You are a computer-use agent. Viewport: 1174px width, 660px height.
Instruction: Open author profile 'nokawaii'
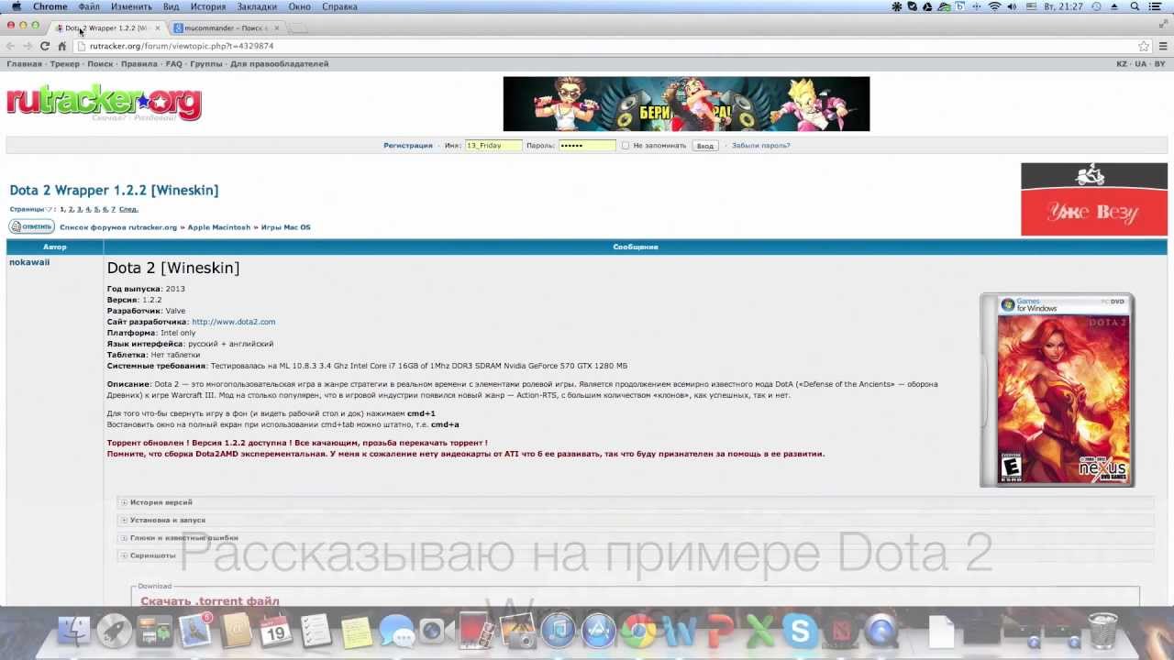point(29,262)
